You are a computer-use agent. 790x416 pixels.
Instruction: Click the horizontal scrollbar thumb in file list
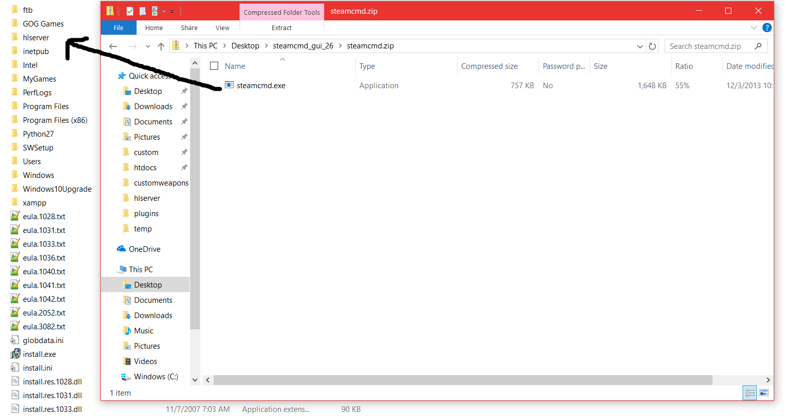pyautogui.click(x=463, y=380)
